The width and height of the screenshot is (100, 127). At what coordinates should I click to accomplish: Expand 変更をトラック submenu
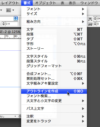tap(54, 121)
